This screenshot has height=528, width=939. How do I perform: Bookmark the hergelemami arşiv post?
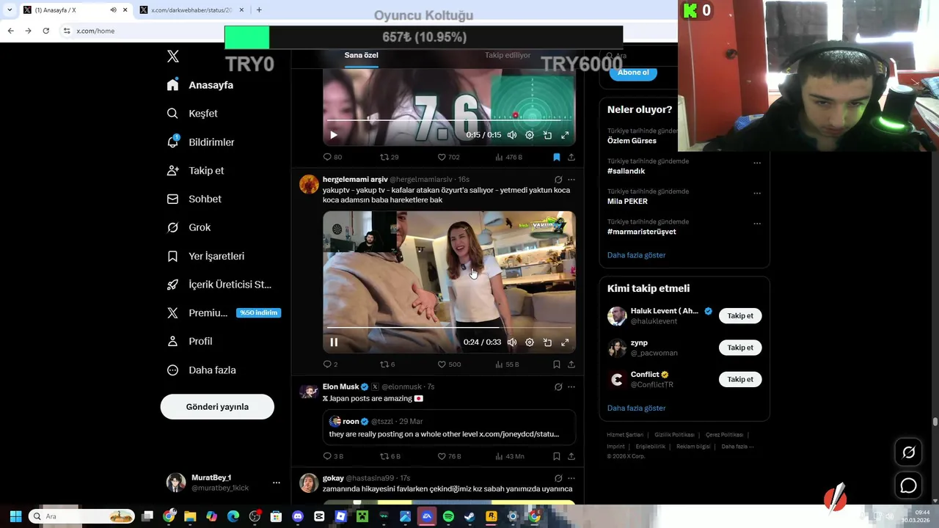click(557, 364)
